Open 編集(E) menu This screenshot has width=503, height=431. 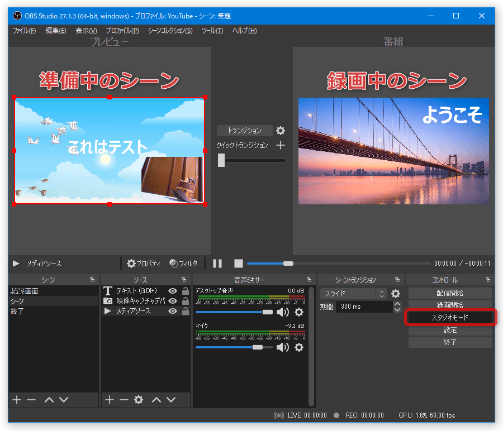point(56,31)
